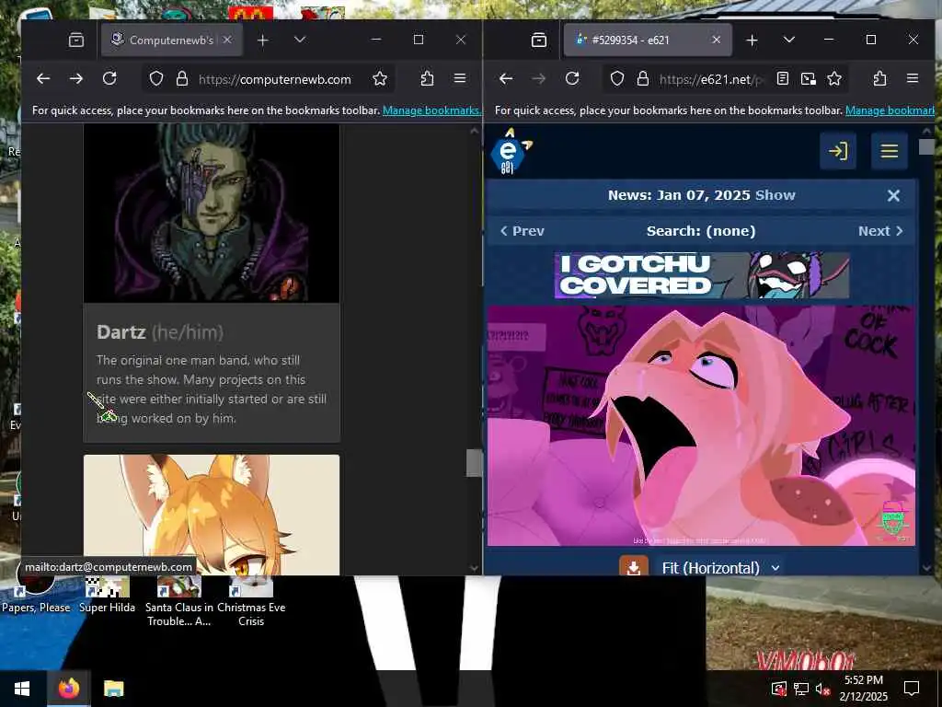942x707 pixels.
Task: Reload the e621 page
Action: pos(572,79)
